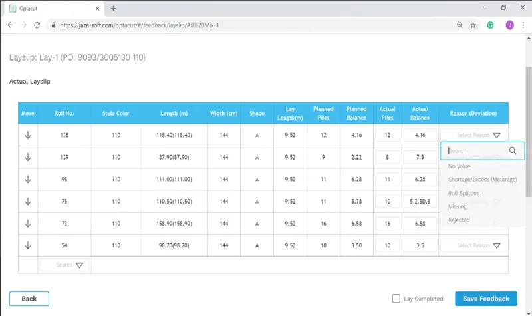Click the Planned Plies value 16
Image resolution: width=532 pixels, height=316 pixels.
point(323,224)
